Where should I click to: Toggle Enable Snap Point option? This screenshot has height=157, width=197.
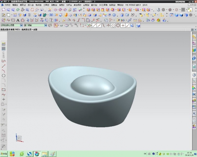point(89,25)
